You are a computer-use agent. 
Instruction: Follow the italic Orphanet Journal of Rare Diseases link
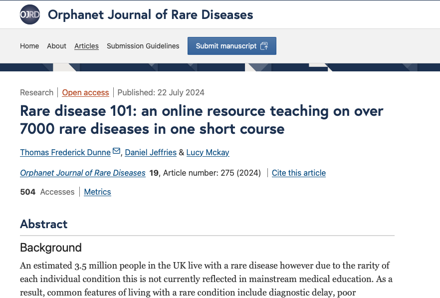tap(83, 173)
